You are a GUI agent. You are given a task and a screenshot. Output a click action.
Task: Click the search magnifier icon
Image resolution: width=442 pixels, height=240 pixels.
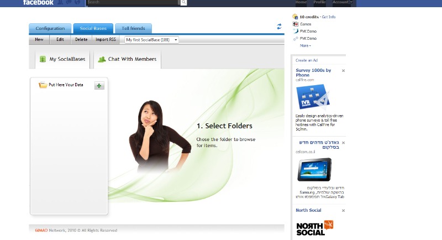(183, 2)
